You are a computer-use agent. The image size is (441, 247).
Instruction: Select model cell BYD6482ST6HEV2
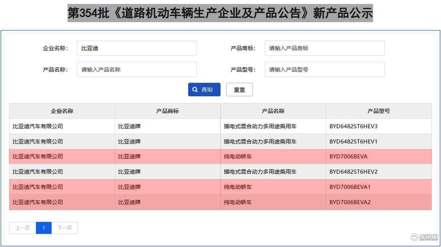click(x=353, y=172)
